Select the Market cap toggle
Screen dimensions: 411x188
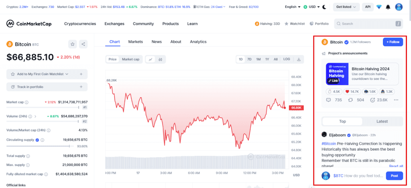pyautogui.click(x=130, y=59)
